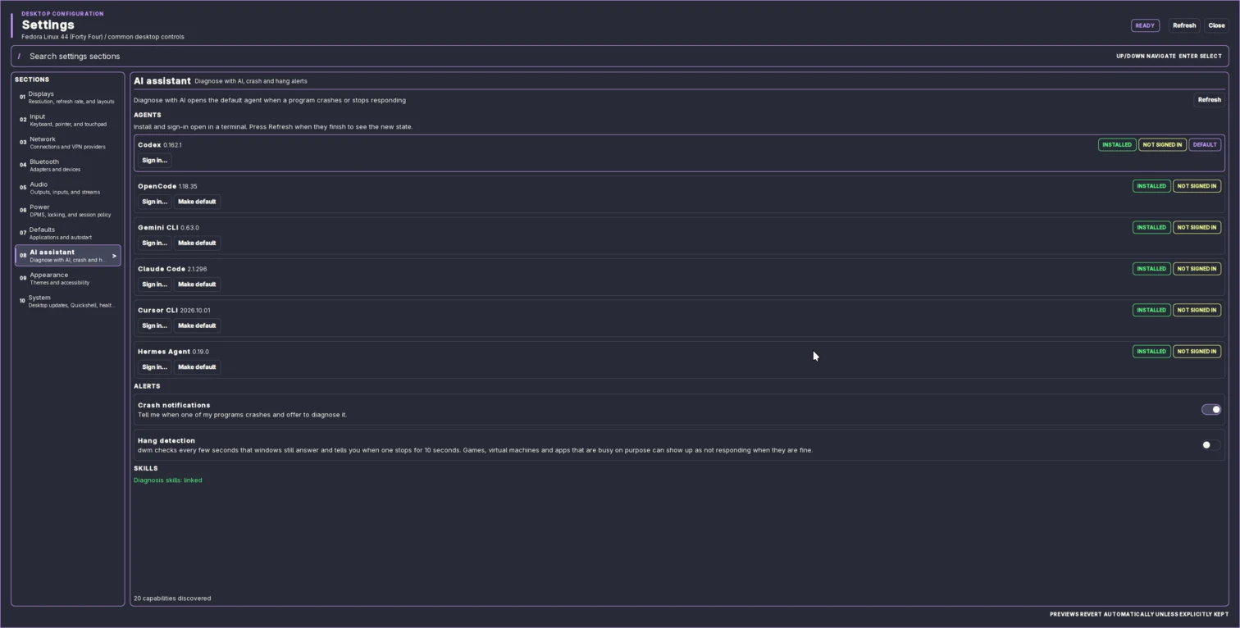The width and height of the screenshot is (1240, 628).
Task: Open the Displays section
Action: pyautogui.click(x=68, y=98)
